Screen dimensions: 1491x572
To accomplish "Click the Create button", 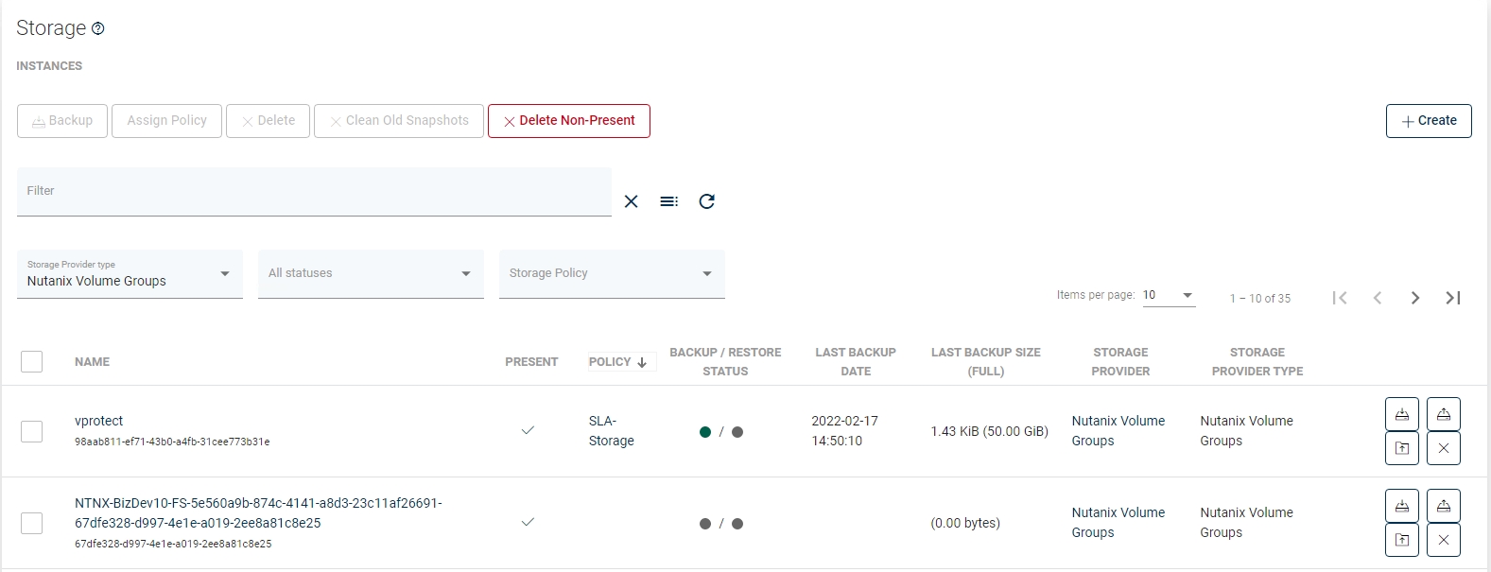I will pos(1428,121).
